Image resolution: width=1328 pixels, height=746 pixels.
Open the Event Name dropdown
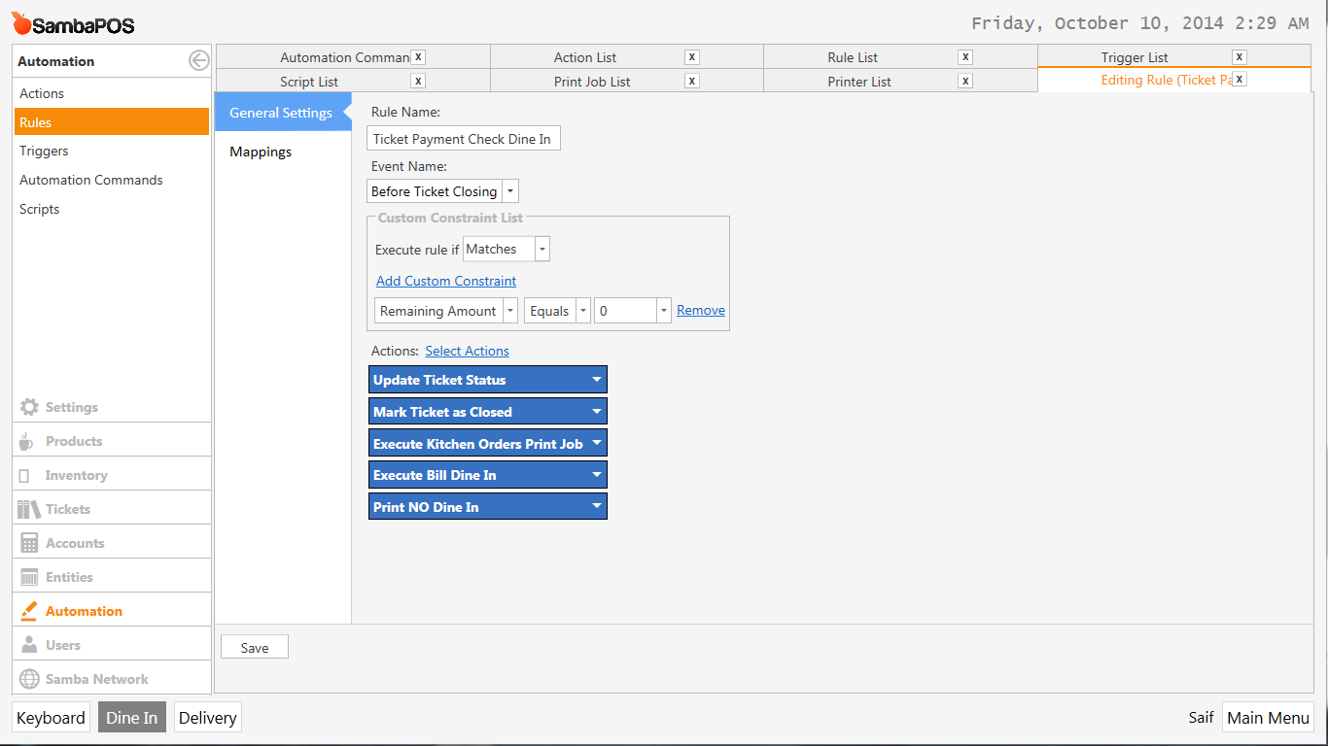click(x=510, y=191)
